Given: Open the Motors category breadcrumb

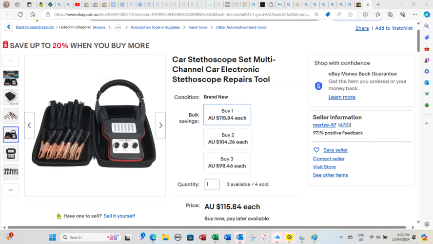Looking at the screenshot, I should [x=99, y=27].
